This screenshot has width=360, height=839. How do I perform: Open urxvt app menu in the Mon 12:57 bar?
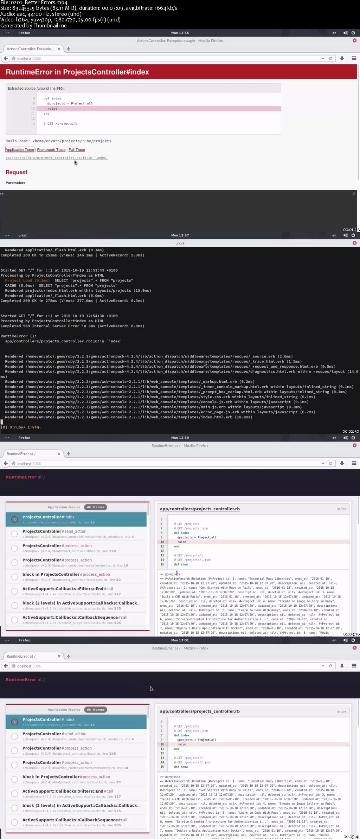(22, 235)
